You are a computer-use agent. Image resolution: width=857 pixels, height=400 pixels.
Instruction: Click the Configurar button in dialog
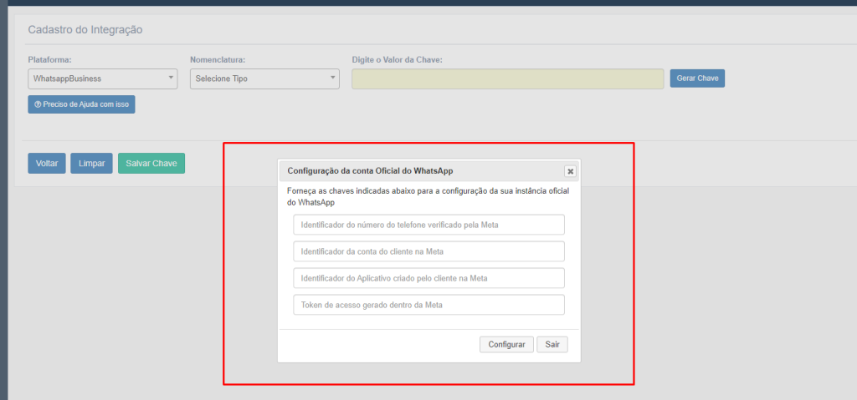pos(506,344)
